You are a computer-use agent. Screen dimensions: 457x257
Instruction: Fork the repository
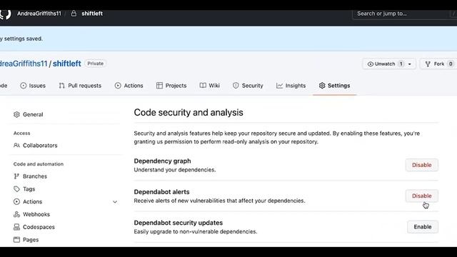[x=438, y=64]
